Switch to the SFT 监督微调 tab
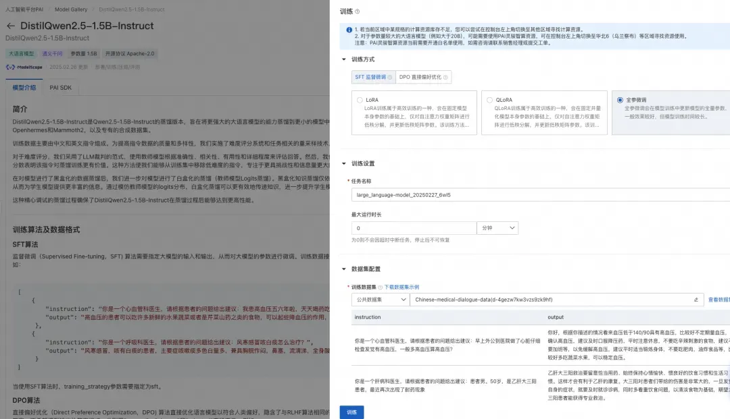Screen dimensions: 730x419 (373, 77)
